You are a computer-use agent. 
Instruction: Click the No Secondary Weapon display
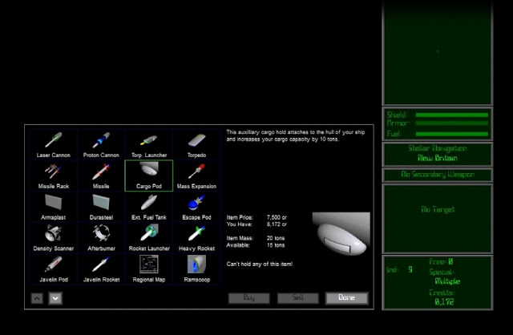click(438, 175)
